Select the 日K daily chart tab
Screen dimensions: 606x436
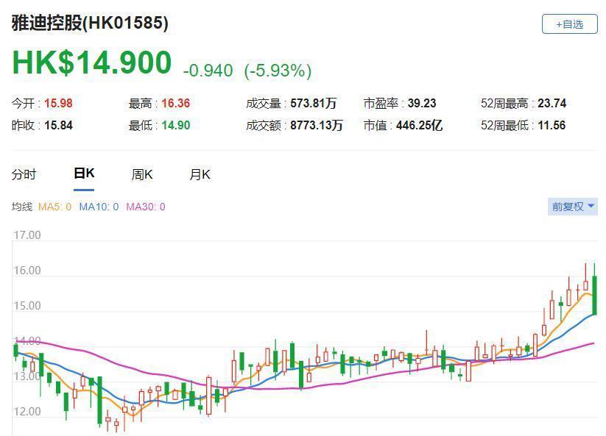click(x=84, y=174)
